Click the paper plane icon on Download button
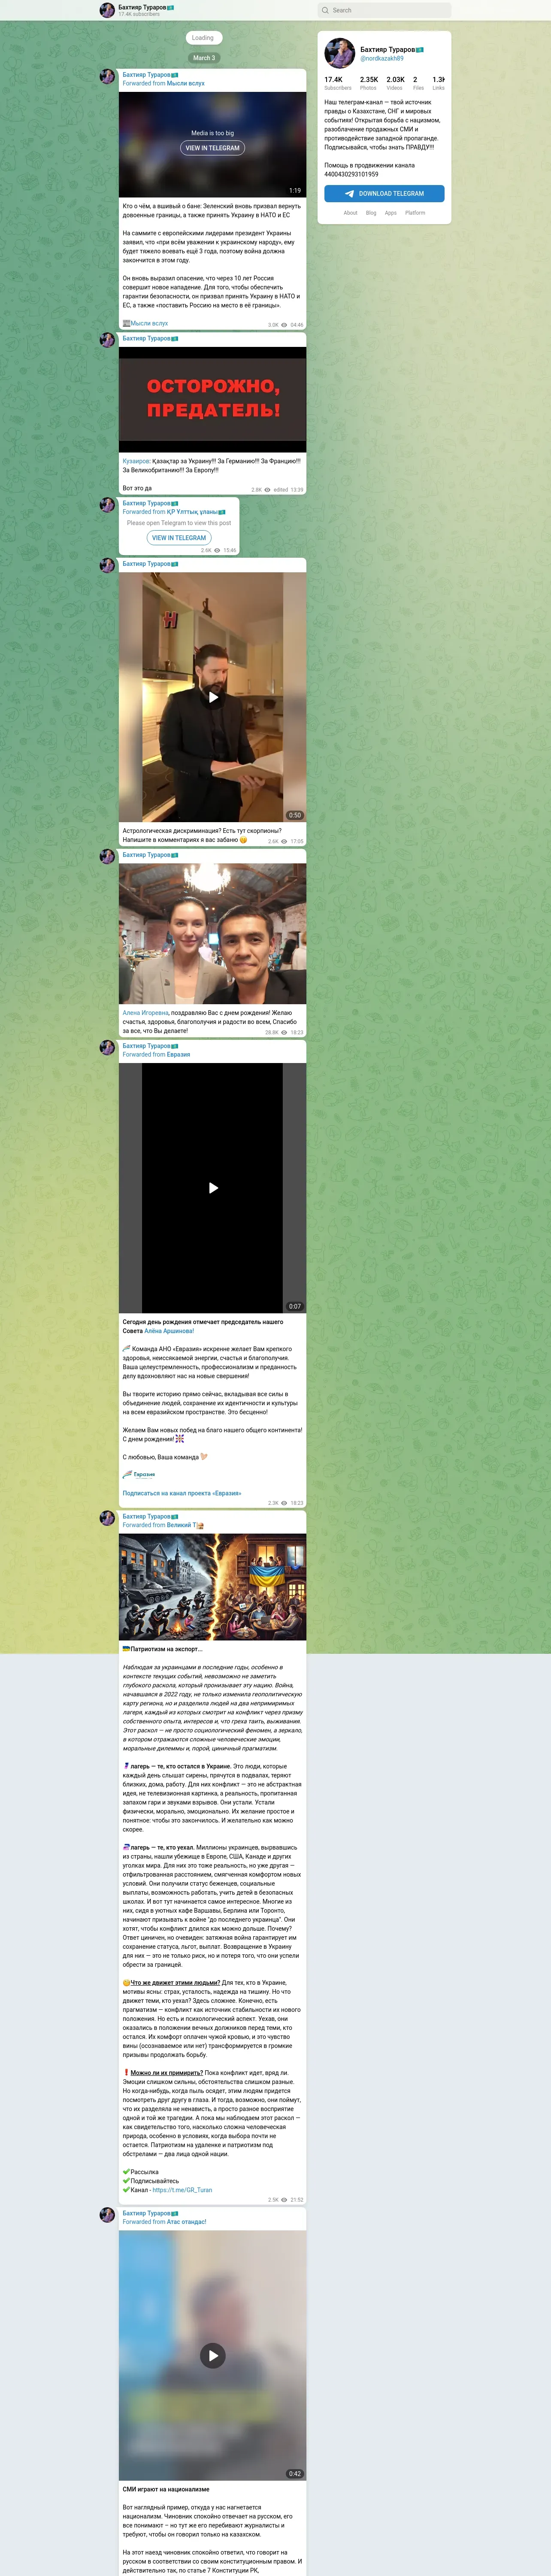The image size is (551, 2576). click(x=350, y=193)
